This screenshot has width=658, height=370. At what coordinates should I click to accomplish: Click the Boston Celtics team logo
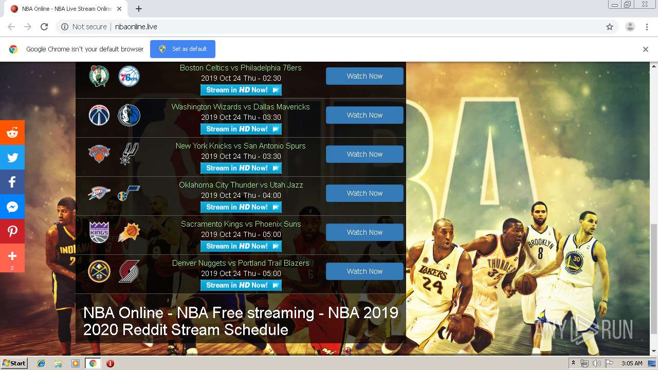point(99,76)
